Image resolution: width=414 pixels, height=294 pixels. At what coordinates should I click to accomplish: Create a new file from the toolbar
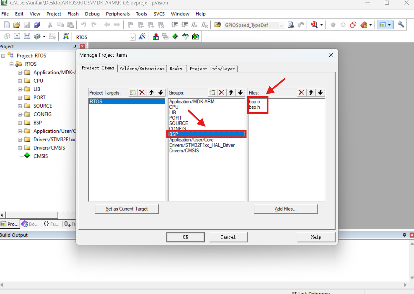[7, 25]
